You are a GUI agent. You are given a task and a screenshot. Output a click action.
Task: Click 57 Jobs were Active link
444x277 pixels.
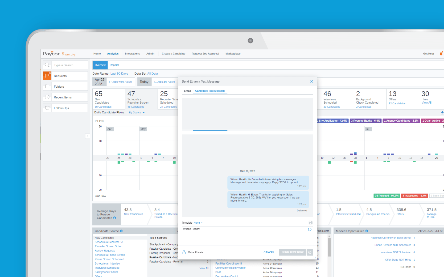point(120,82)
